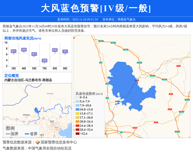Click the 国家预警信息发布中心 logo icon
The image size is (193, 152).
click(x=38, y=142)
